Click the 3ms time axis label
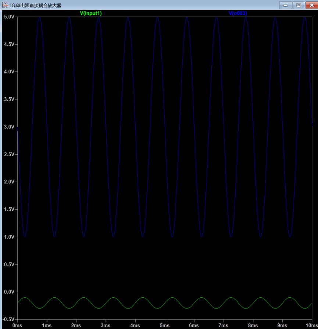Image resolution: width=318 pixels, height=329 pixels. click(106, 325)
